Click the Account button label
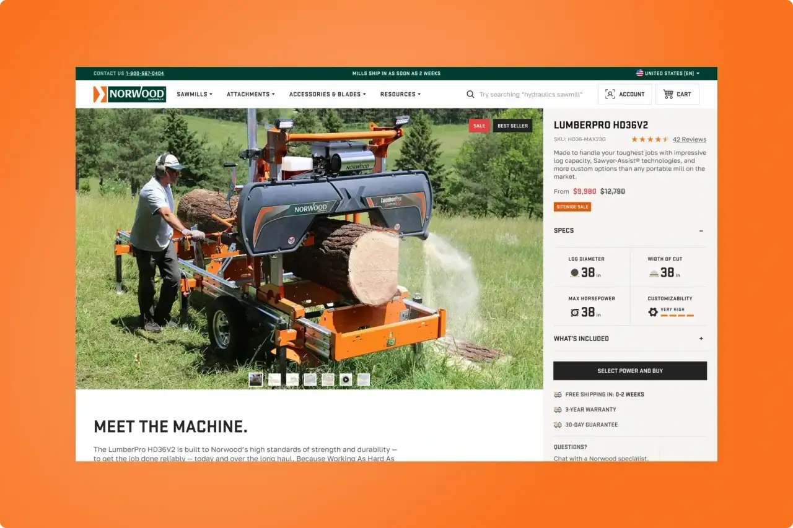The width and height of the screenshot is (793, 528). [x=632, y=94]
